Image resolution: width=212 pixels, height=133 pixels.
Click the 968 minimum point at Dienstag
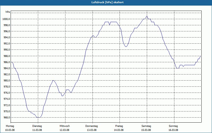[38, 117]
